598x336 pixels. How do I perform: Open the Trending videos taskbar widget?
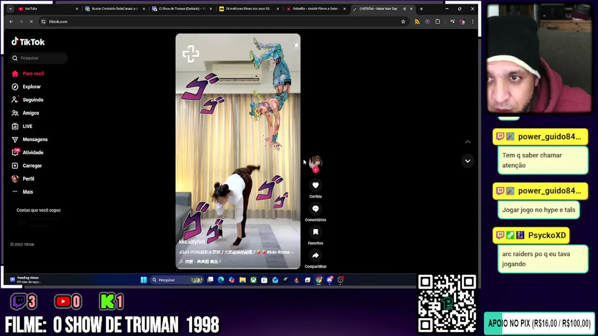(x=26, y=280)
